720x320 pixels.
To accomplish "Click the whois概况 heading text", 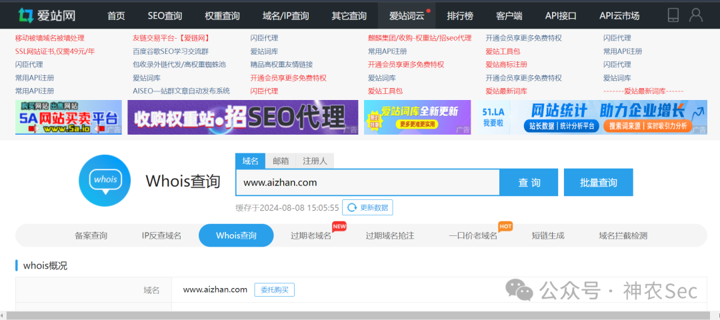I will coord(45,265).
